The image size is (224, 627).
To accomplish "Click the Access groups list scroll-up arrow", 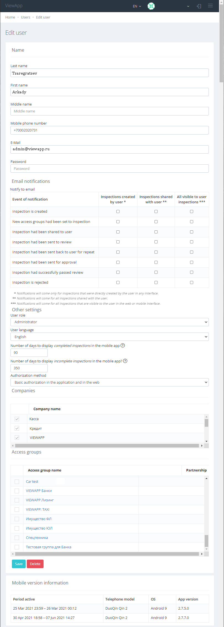I will (206, 478).
